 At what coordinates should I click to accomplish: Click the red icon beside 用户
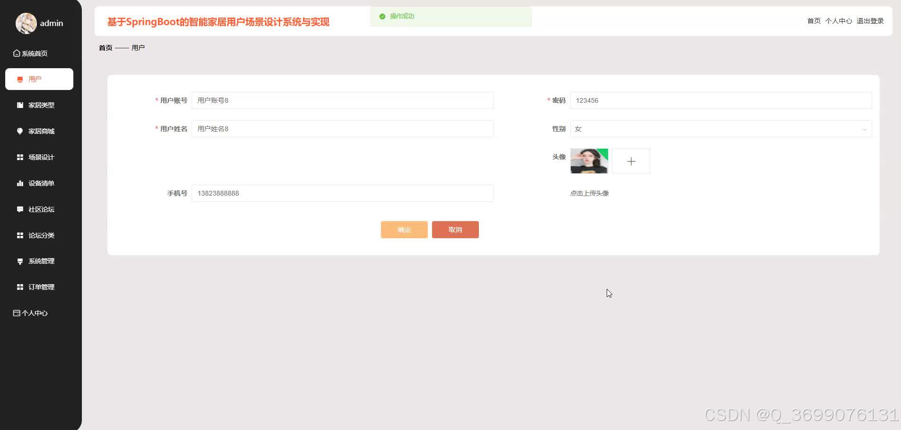point(20,79)
